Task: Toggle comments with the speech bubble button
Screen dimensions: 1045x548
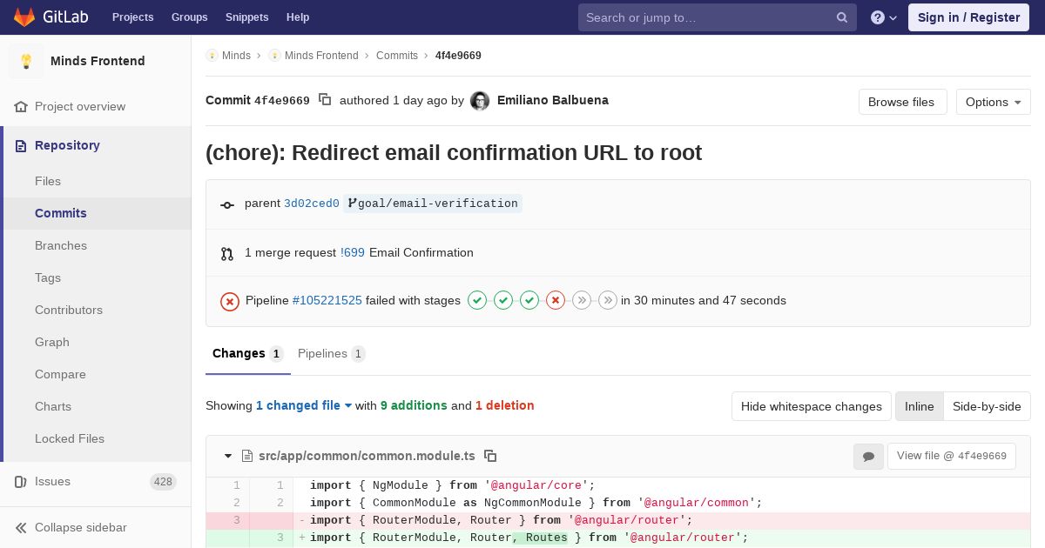Action: tap(868, 457)
